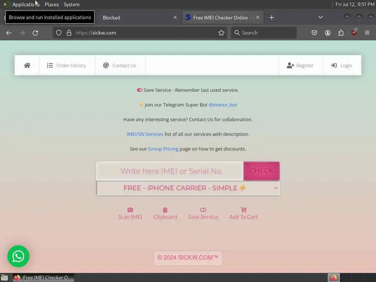Open Order History page

click(66, 65)
